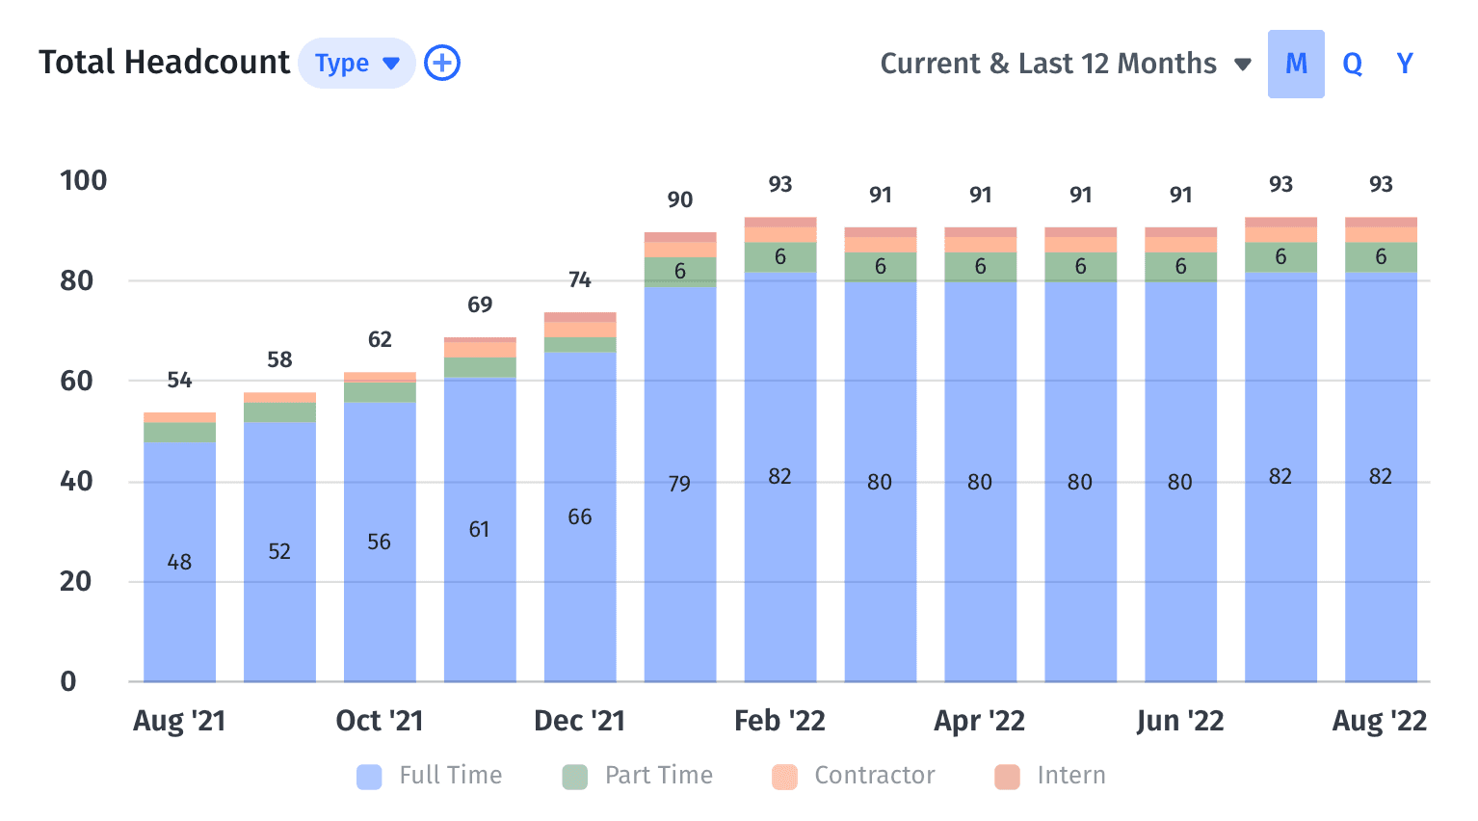Expand the Current & Last 12 Months dropdown
Viewport: 1478px width, 821px height.
(1066, 64)
